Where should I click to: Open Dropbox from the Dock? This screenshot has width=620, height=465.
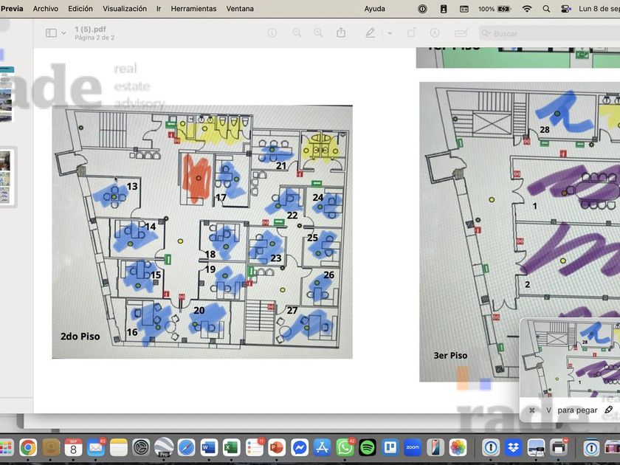tap(513, 448)
